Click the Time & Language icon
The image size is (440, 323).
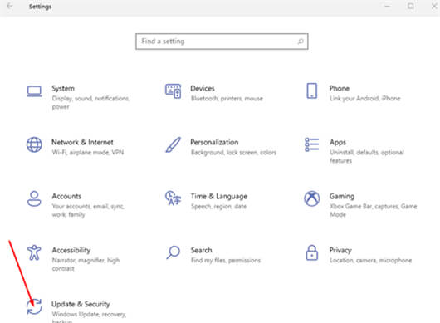coord(174,198)
